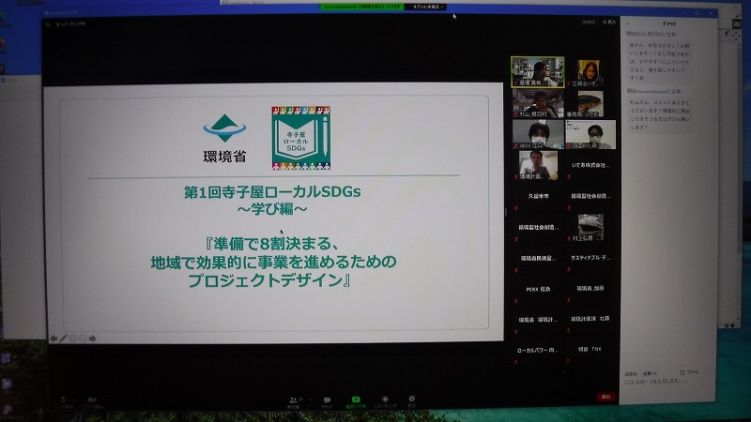Open chat recipient 全員 dropdown
Image resolution: width=751 pixels, height=422 pixels.
click(x=650, y=372)
